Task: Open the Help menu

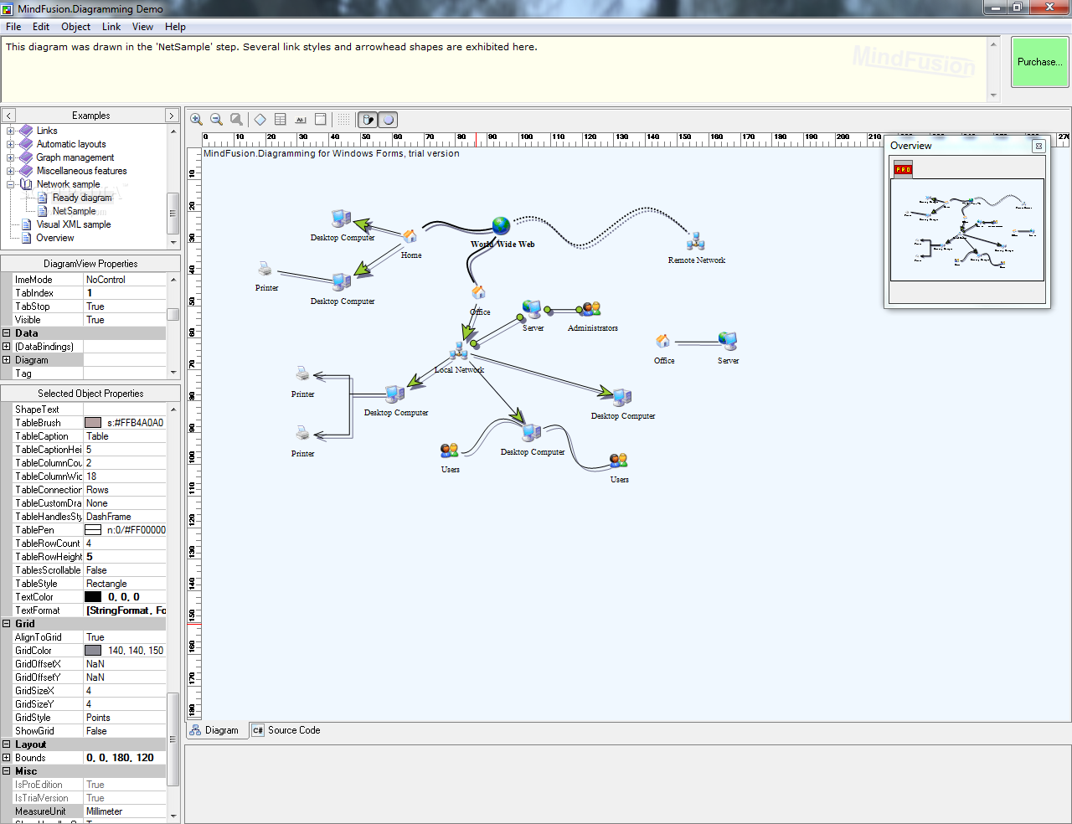Action: click(x=175, y=27)
